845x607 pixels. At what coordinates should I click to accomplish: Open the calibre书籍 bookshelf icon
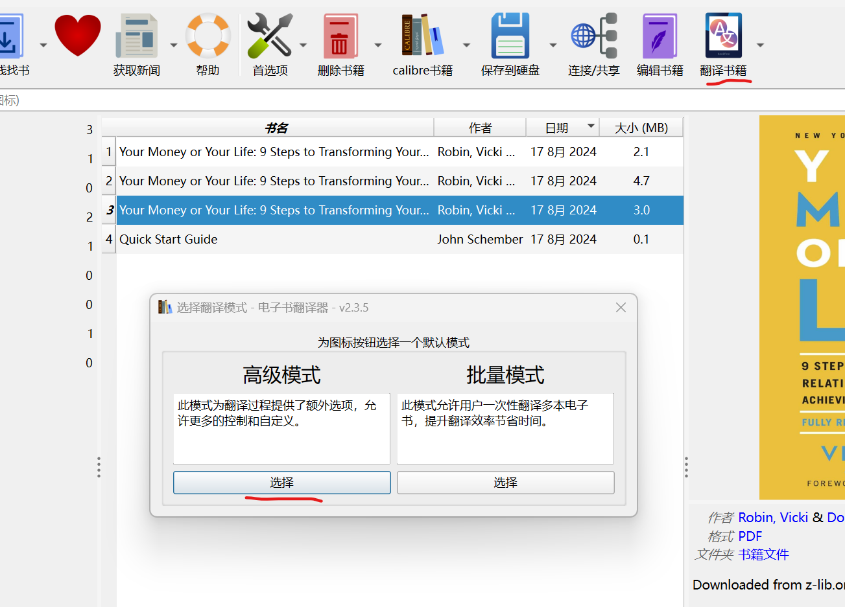tap(423, 36)
